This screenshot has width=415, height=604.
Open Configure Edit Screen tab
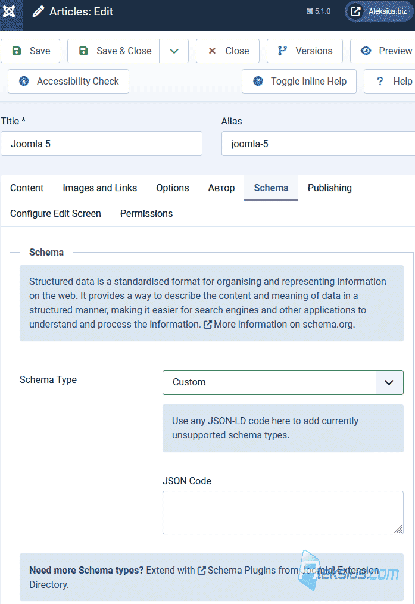pos(55,213)
